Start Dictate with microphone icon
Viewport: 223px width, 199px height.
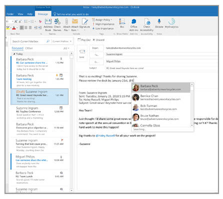159,23
